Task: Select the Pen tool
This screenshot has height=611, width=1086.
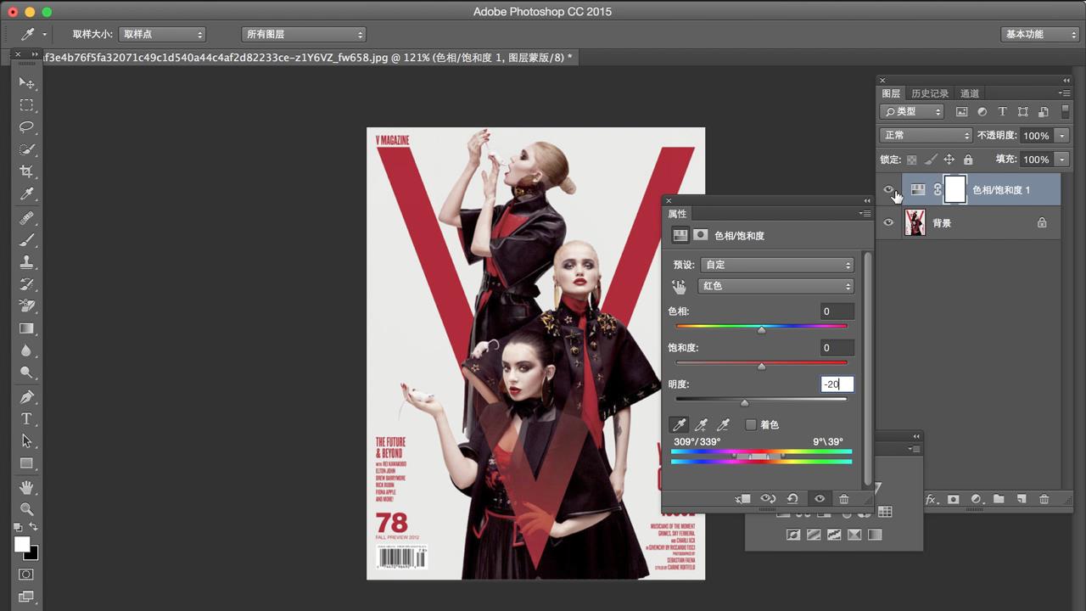Action: click(x=26, y=397)
